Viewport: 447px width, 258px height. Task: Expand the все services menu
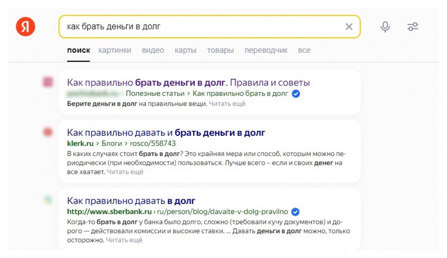(x=304, y=50)
